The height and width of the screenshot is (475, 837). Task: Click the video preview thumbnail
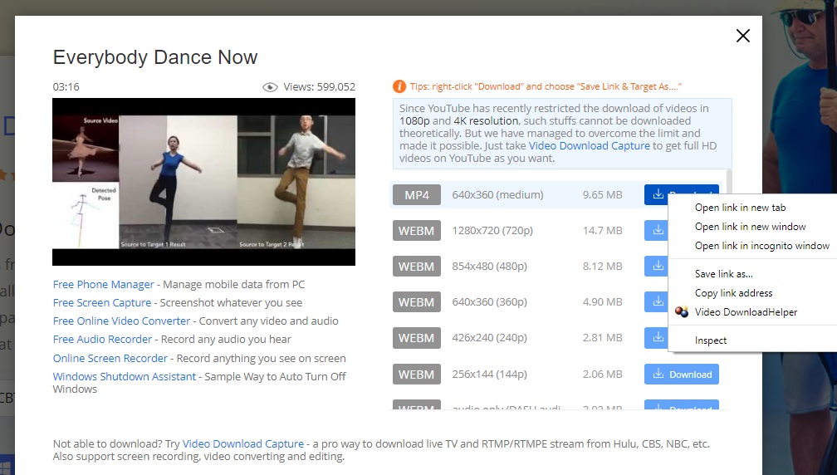coord(203,182)
